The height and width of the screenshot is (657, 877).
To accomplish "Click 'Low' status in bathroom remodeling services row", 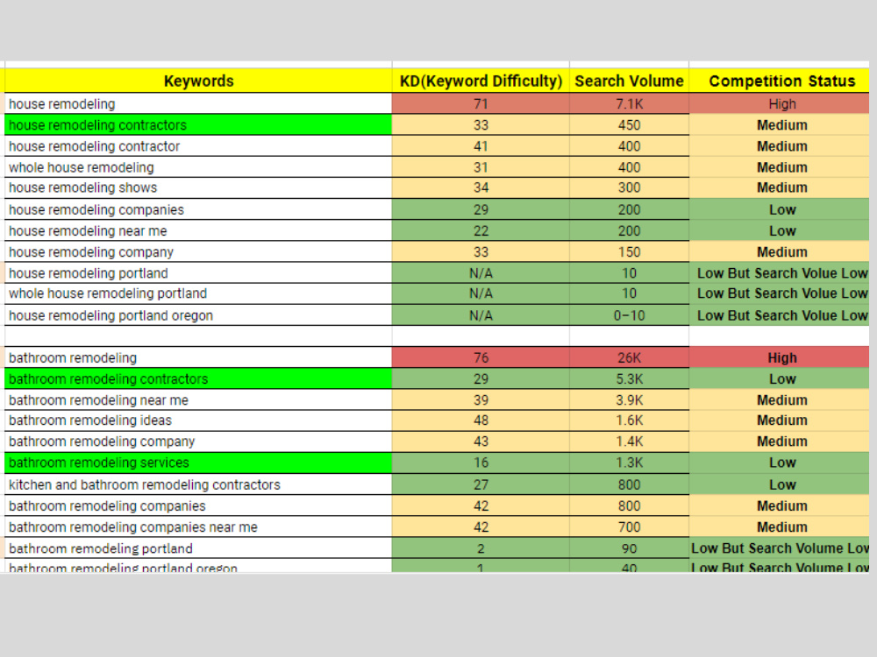I will [x=780, y=463].
